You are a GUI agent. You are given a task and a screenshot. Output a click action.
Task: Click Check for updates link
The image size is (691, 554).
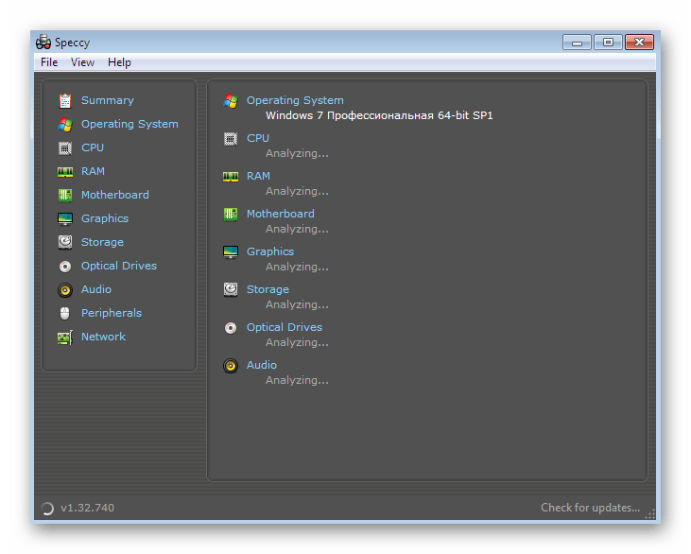[x=590, y=508]
